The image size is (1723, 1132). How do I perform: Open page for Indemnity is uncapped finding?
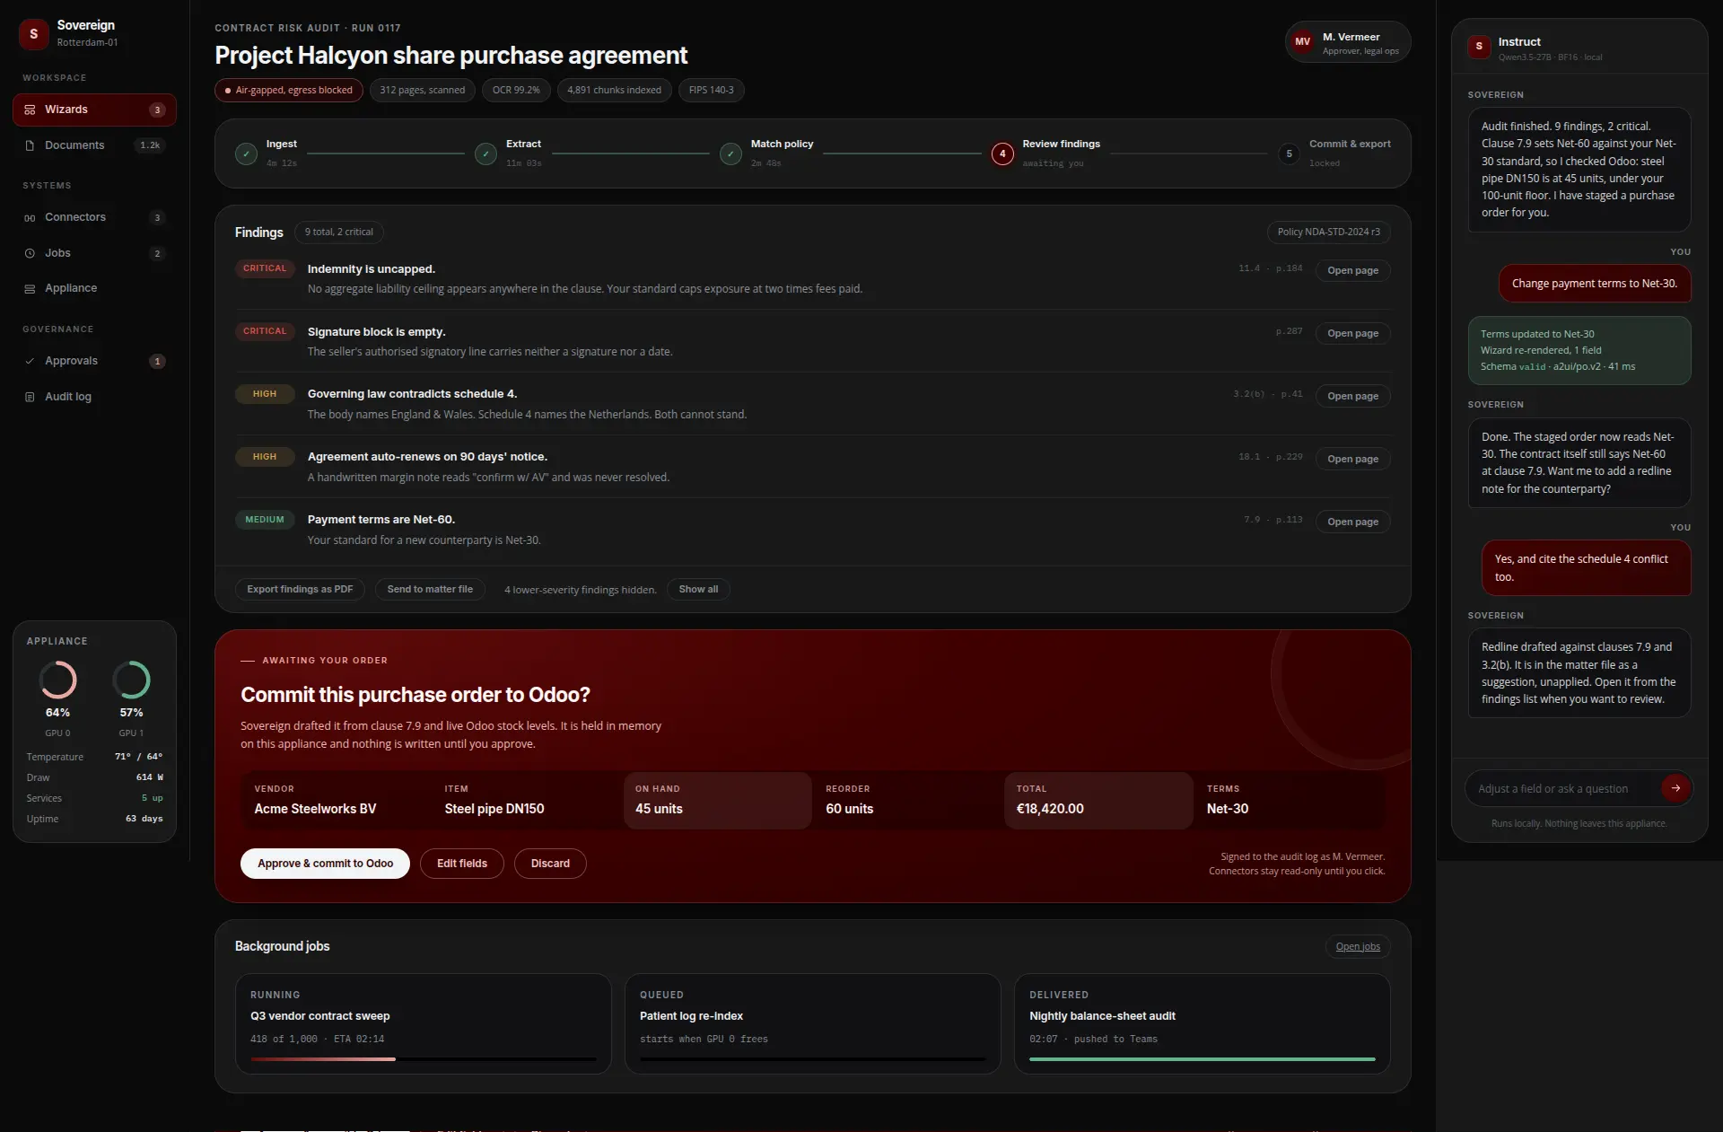pyautogui.click(x=1352, y=271)
